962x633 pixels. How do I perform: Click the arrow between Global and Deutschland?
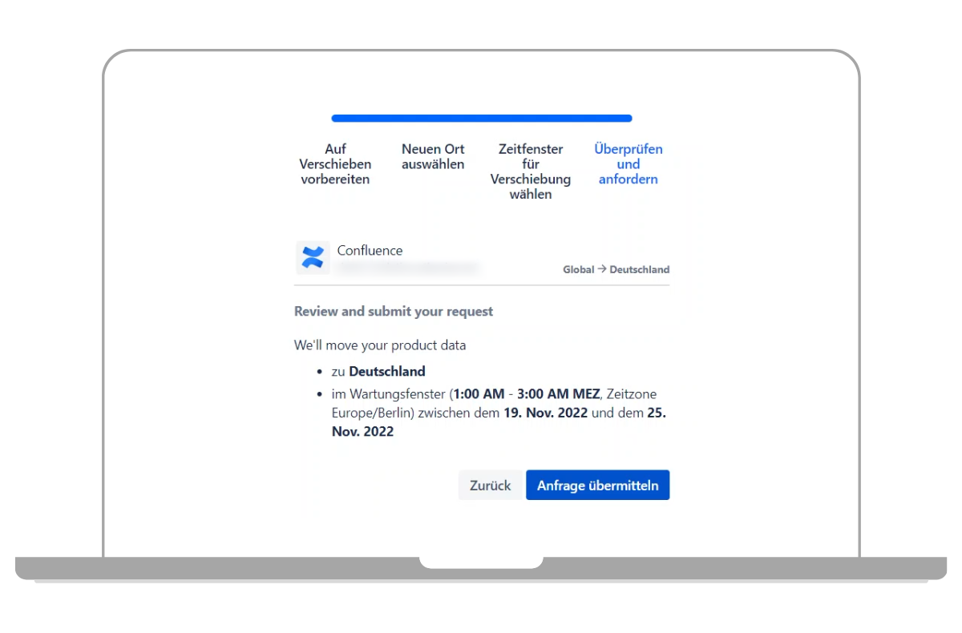click(x=601, y=269)
